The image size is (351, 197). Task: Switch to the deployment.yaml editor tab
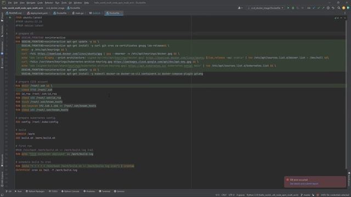click(38, 13)
